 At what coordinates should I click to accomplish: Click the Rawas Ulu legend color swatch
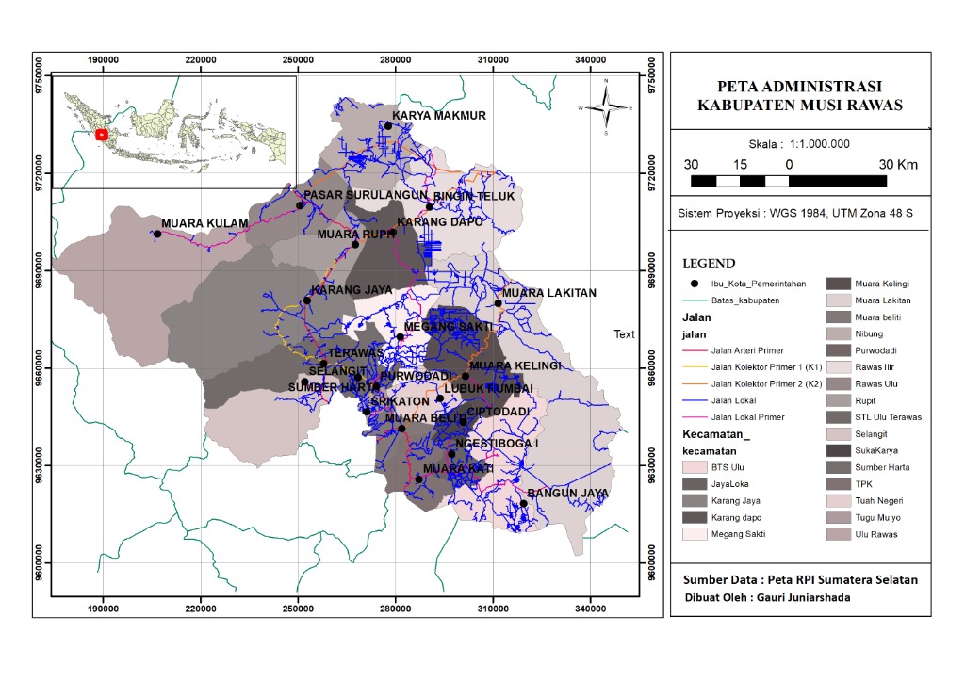[x=838, y=383]
